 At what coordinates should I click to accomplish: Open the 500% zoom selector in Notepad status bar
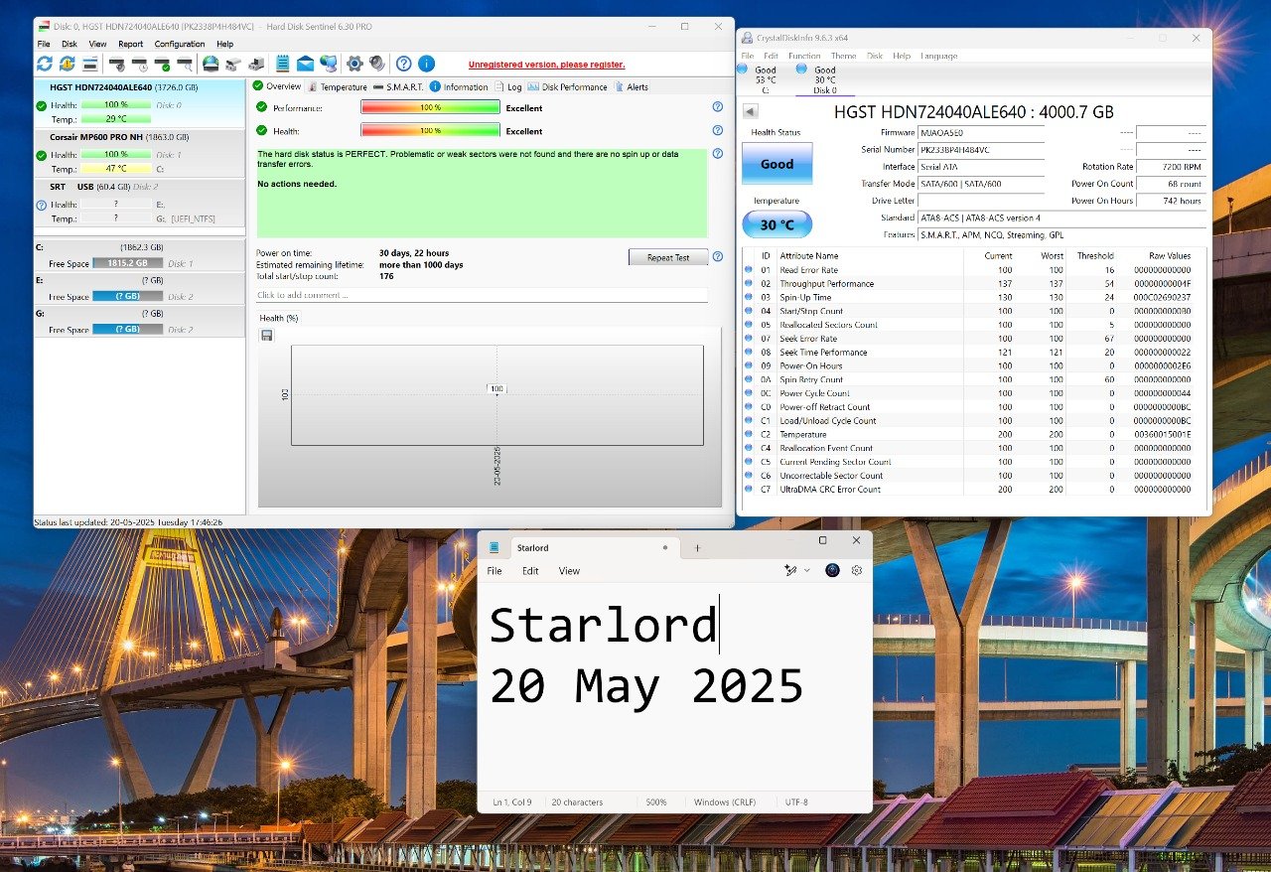click(656, 802)
